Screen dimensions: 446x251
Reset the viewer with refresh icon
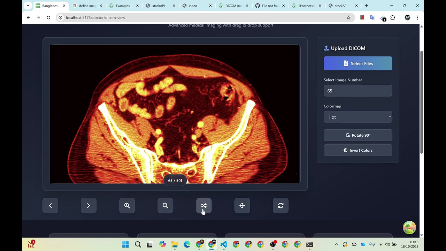(x=280, y=206)
